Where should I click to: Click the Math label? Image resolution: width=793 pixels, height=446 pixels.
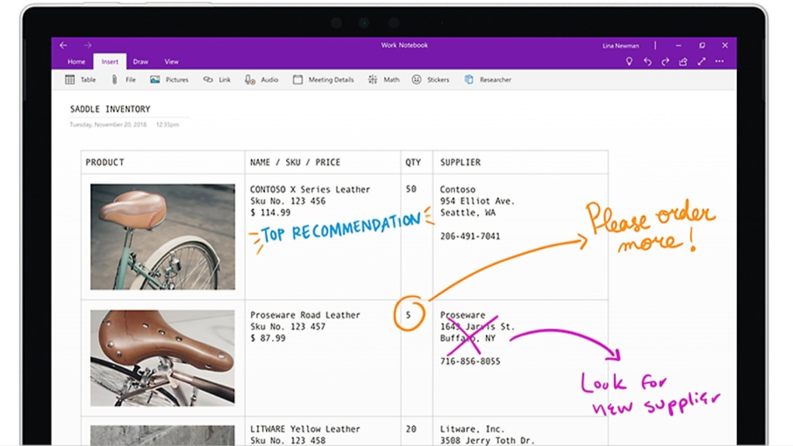(x=392, y=80)
